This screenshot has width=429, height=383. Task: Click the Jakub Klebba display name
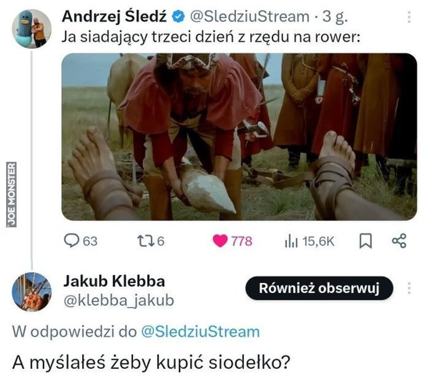[x=113, y=281]
